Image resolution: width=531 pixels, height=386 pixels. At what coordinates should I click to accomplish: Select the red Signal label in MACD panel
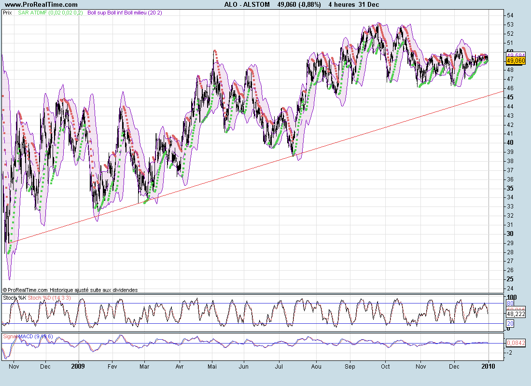pyautogui.click(x=10, y=337)
